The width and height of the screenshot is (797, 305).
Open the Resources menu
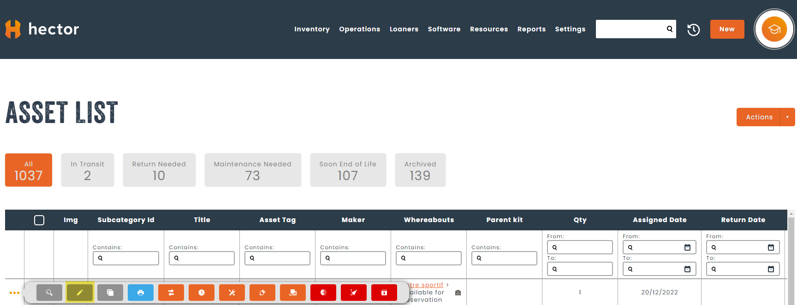[x=489, y=29]
